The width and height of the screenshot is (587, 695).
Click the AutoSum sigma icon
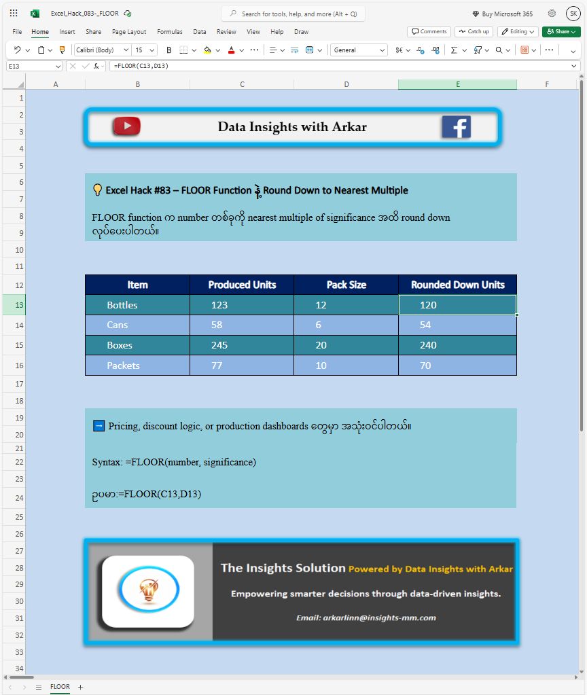454,50
